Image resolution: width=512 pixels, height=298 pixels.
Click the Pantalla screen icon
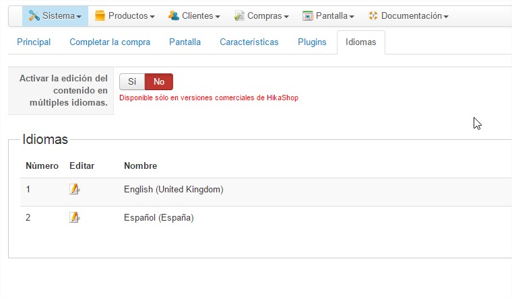(x=308, y=15)
